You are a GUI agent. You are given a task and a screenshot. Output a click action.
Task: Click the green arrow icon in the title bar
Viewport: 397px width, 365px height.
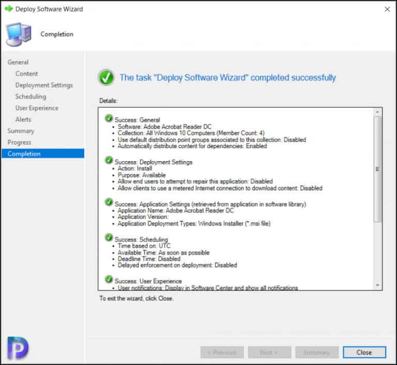click(9, 9)
